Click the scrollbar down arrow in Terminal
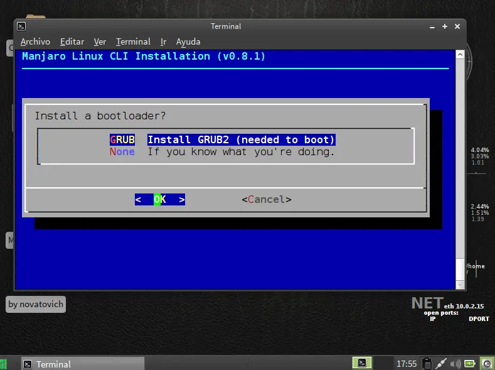The width and height of the screenshot is (495, 370). point(460,285)
